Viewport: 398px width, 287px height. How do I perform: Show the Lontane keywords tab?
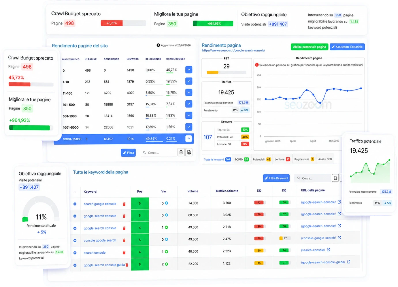[x=282, y=159]
